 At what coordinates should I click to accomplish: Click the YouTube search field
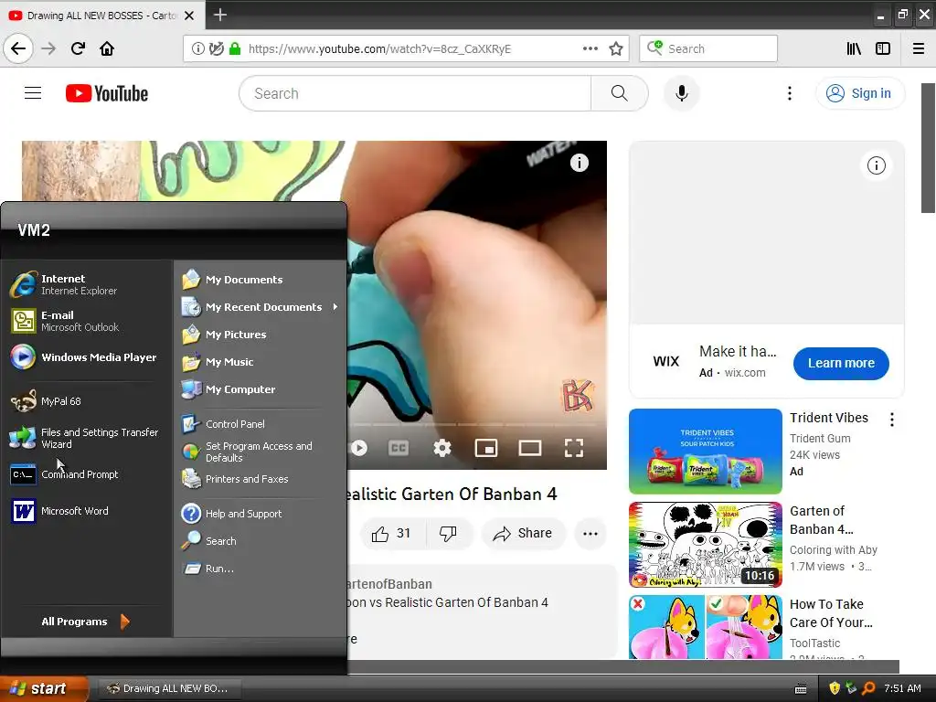pyautogui.click(x=415, y=94)
